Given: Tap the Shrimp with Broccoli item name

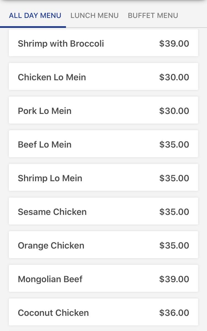Looking at the screenshot, I should coord(61,44).
